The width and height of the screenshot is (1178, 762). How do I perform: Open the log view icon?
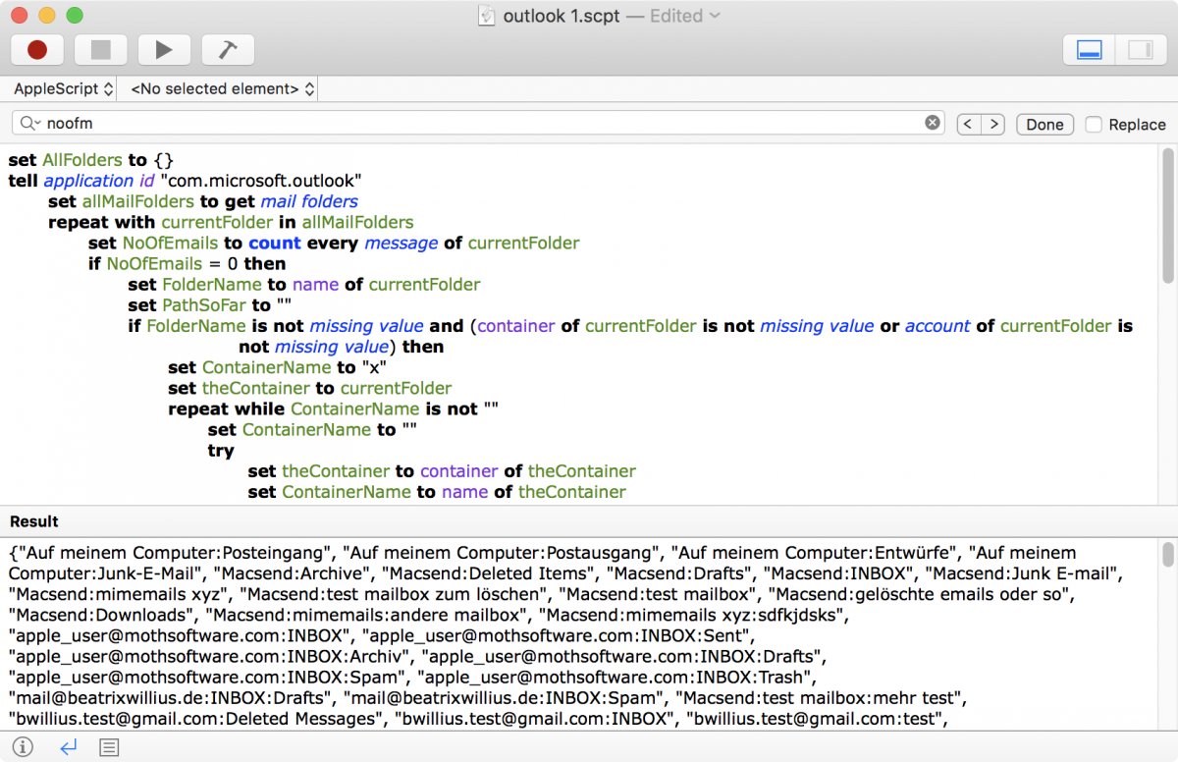(x=109, y=747)
